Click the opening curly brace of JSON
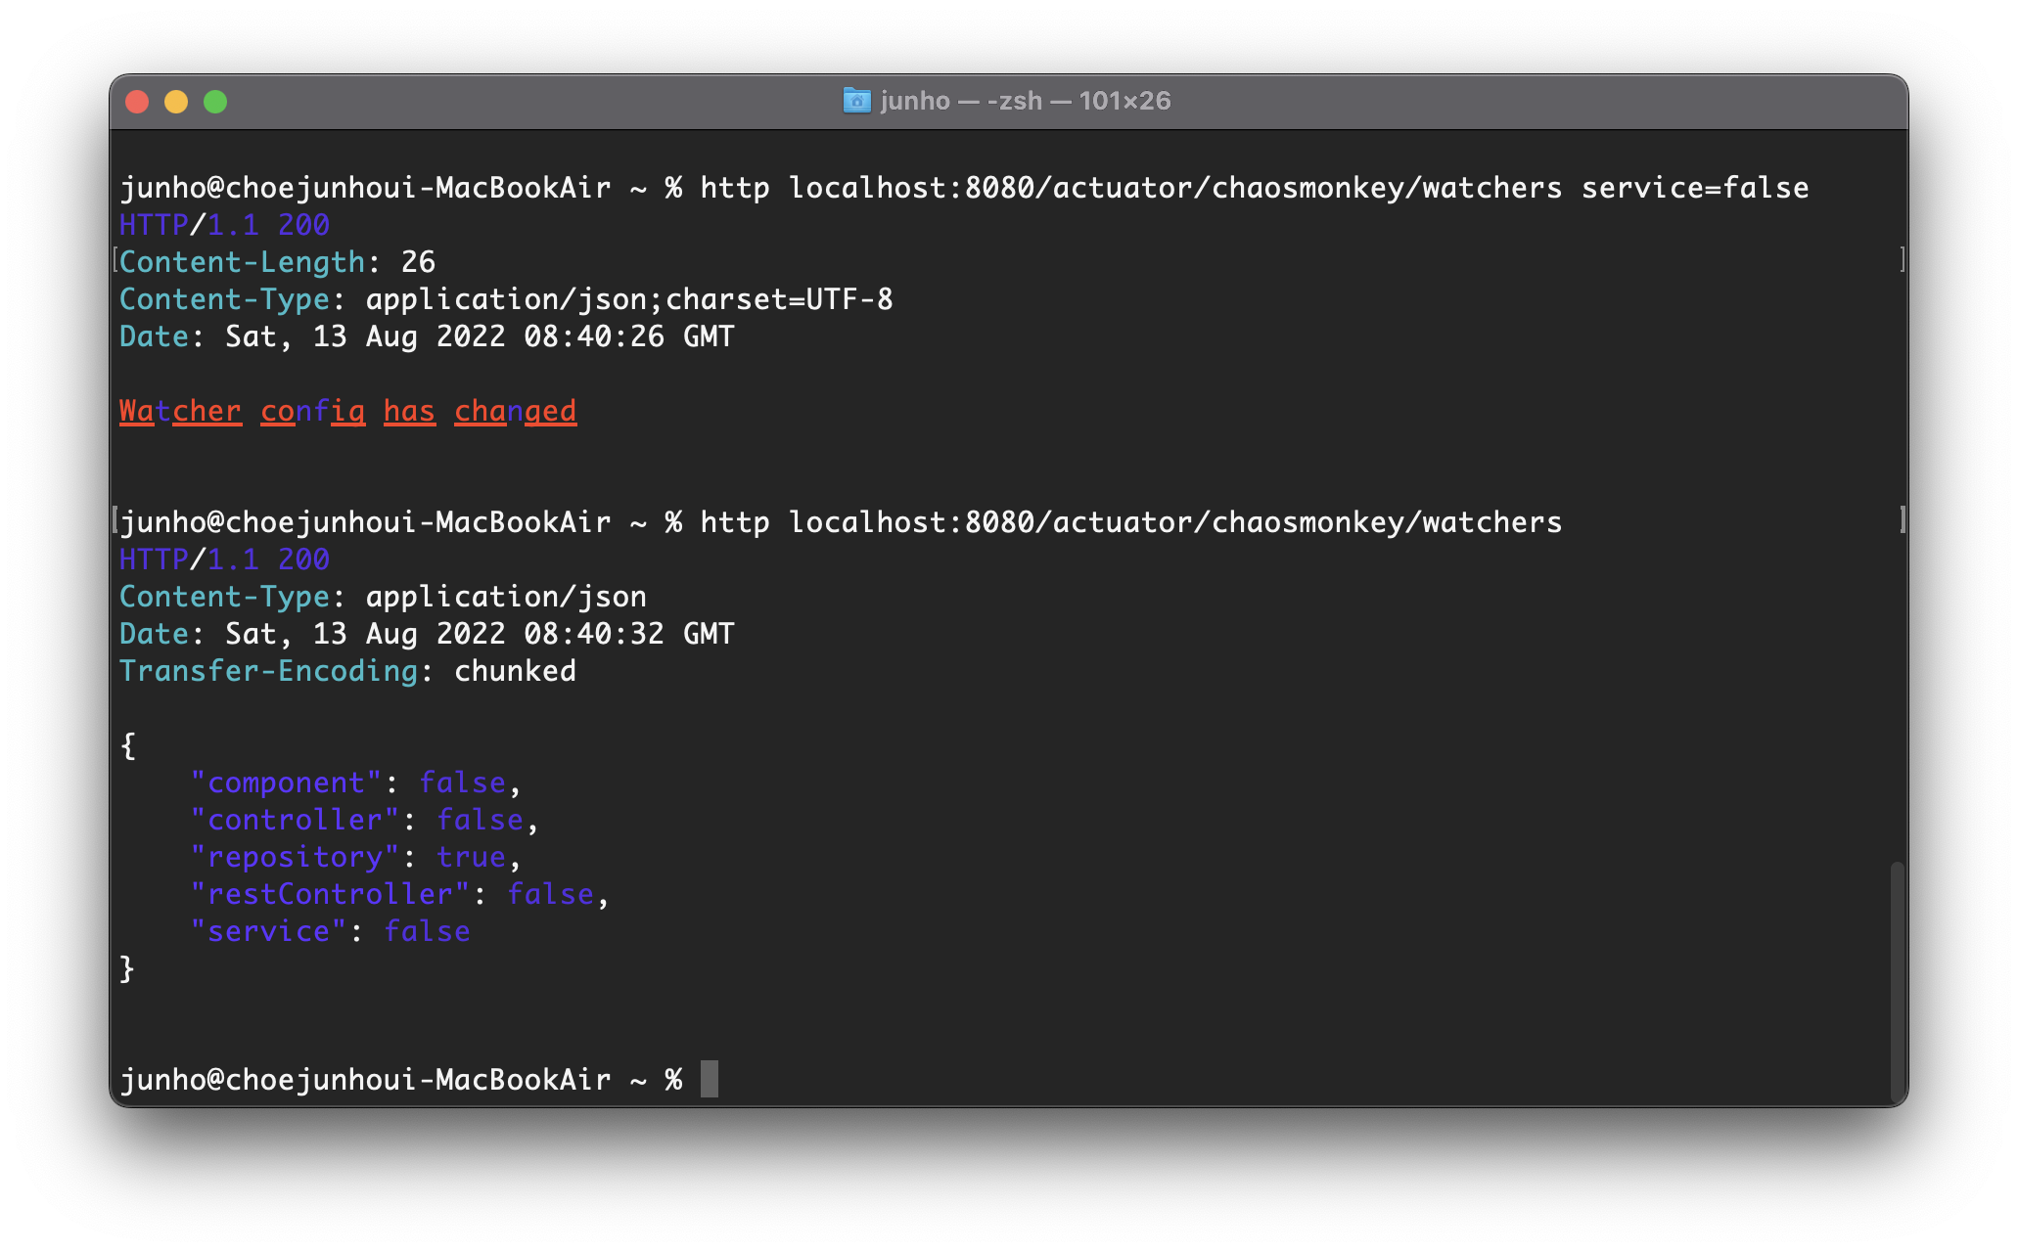Image resolution: width=2018 pixels, height=1252 pixels. coord(127,745)
